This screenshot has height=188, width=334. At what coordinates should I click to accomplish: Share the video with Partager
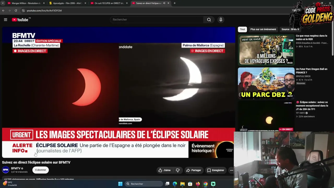pyautogui.click(x=193, y=170)
